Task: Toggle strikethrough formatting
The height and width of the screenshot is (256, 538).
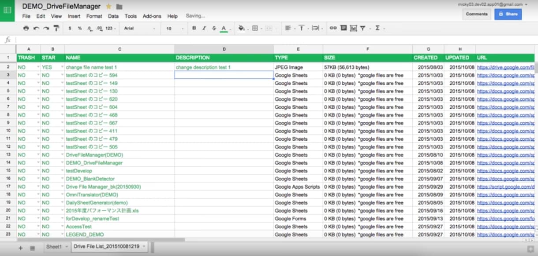Action: click(x=214, y=28)
